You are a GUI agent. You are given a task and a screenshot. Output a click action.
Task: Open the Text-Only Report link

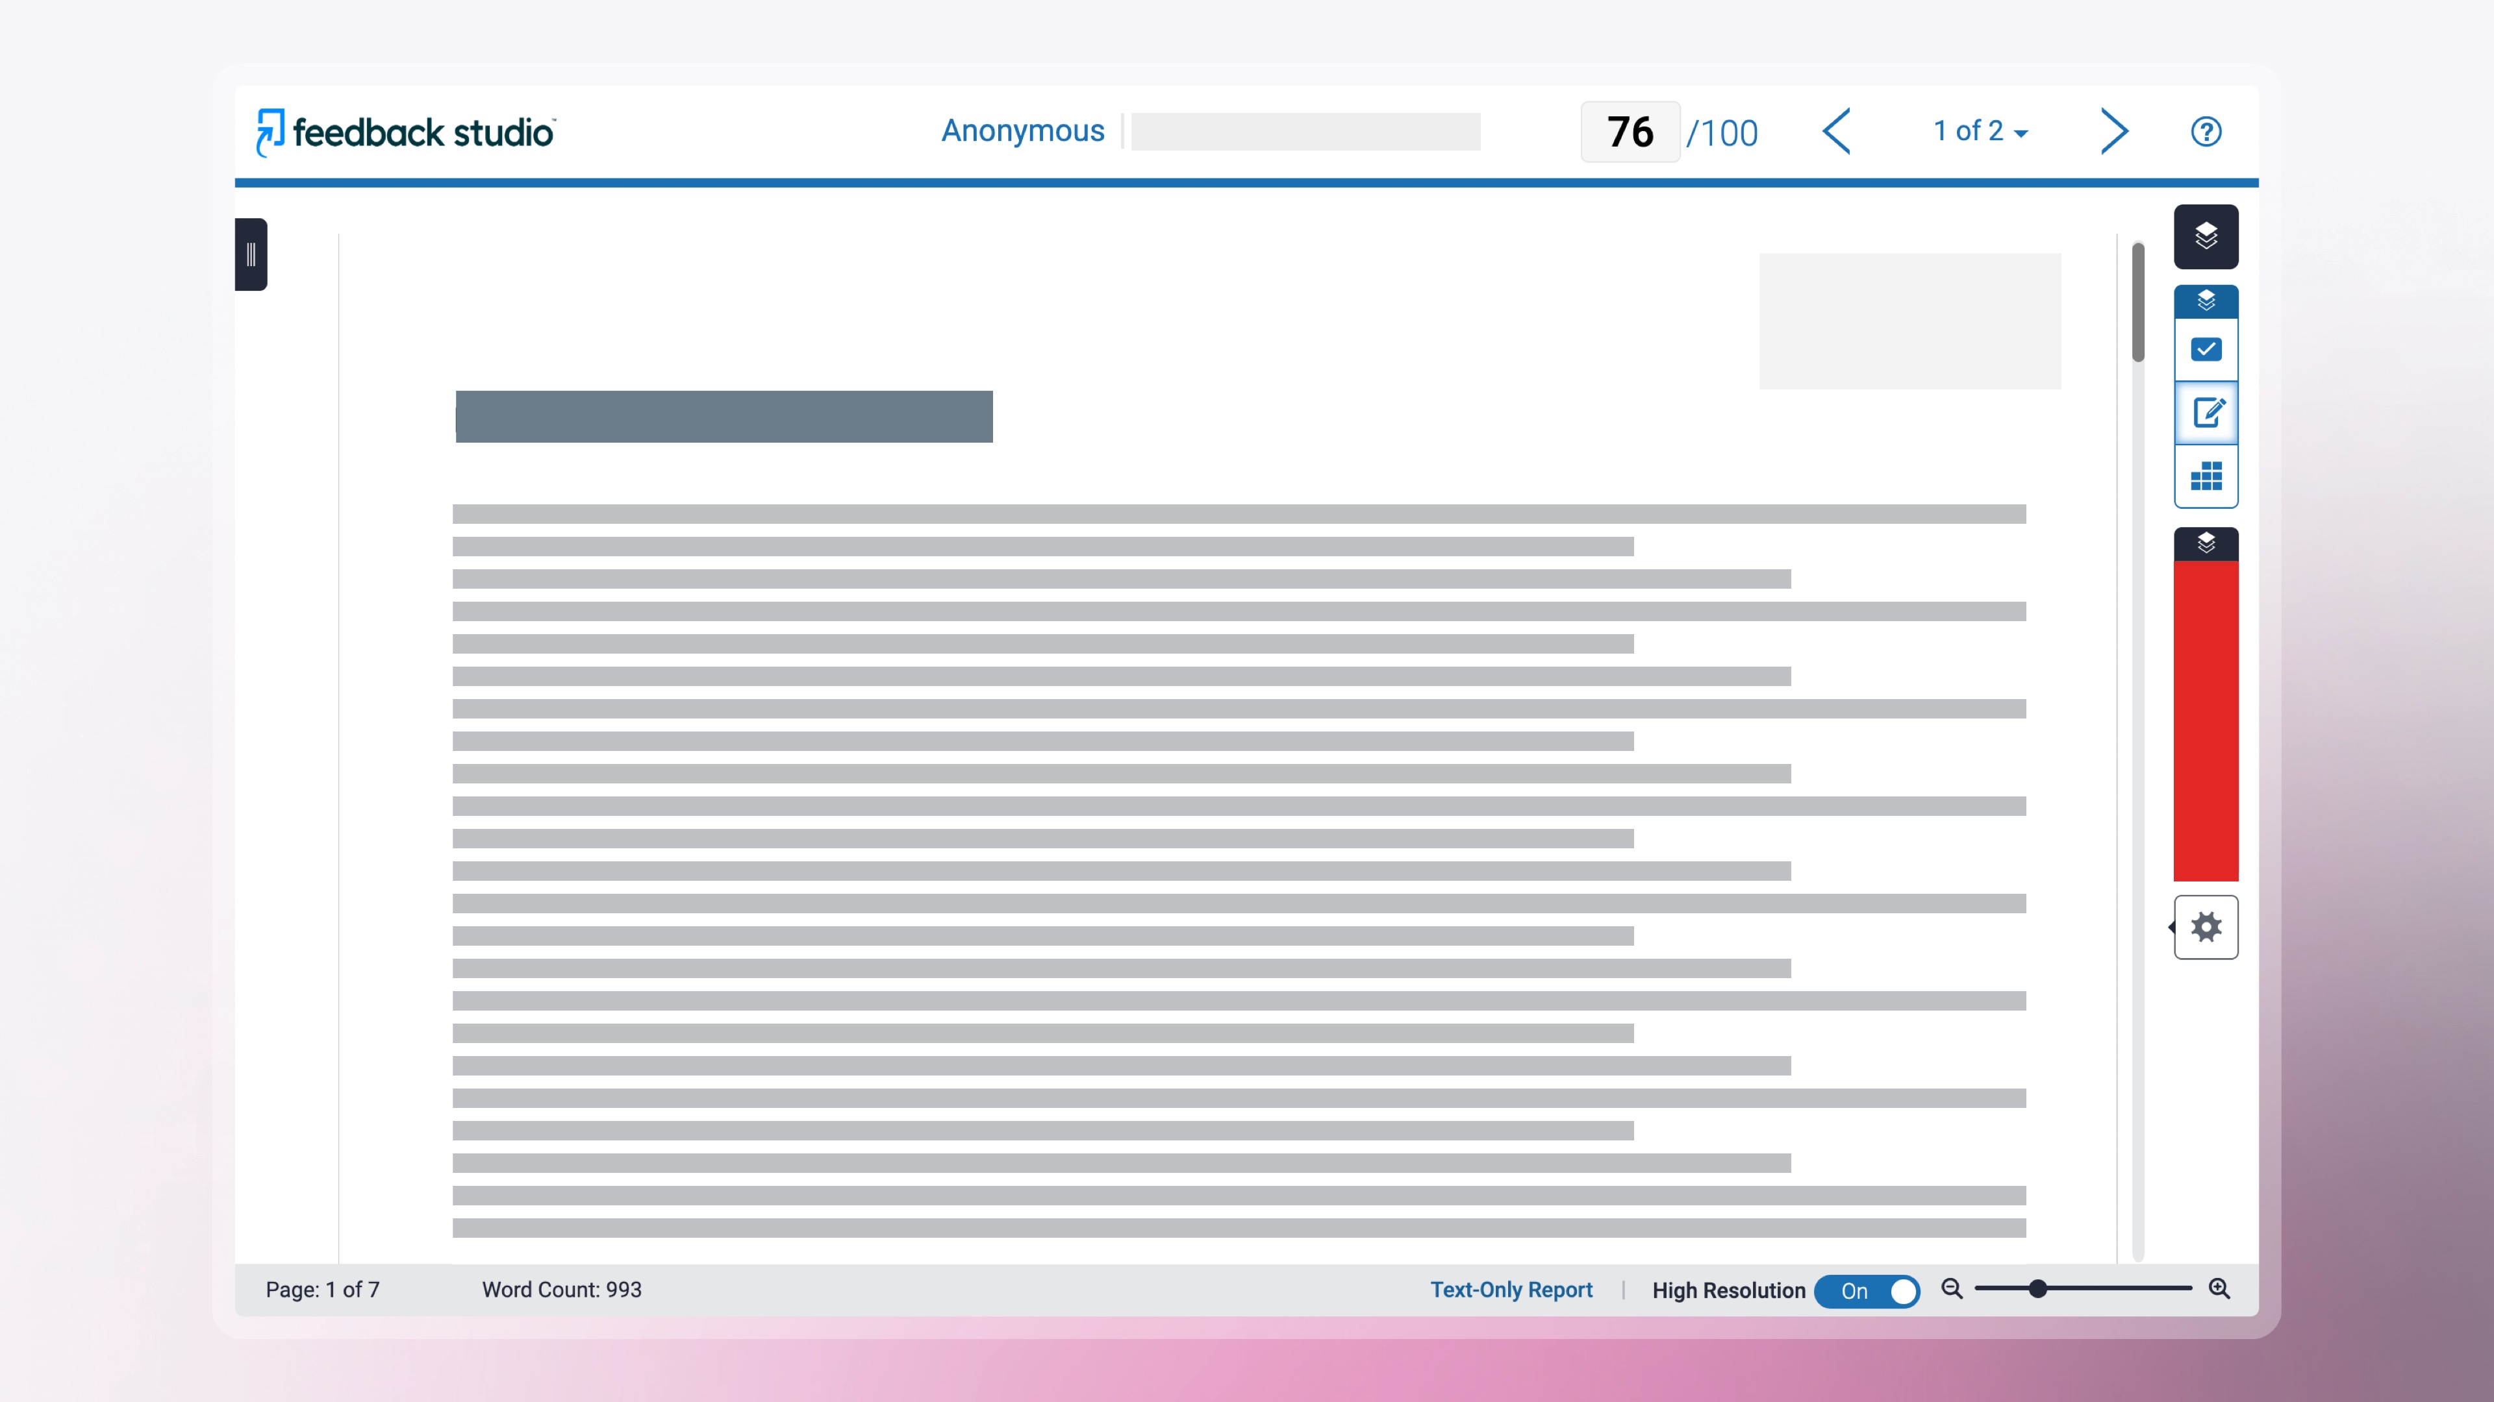(x=1510, y=1290)
